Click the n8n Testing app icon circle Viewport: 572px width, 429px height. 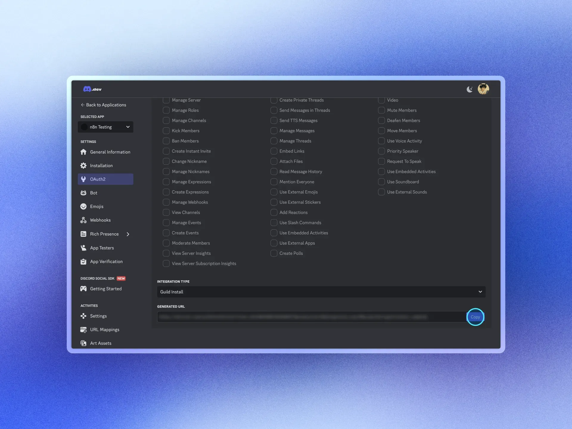(x=84, y=127)
